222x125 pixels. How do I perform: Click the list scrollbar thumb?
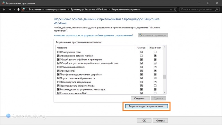pos(164,77)
